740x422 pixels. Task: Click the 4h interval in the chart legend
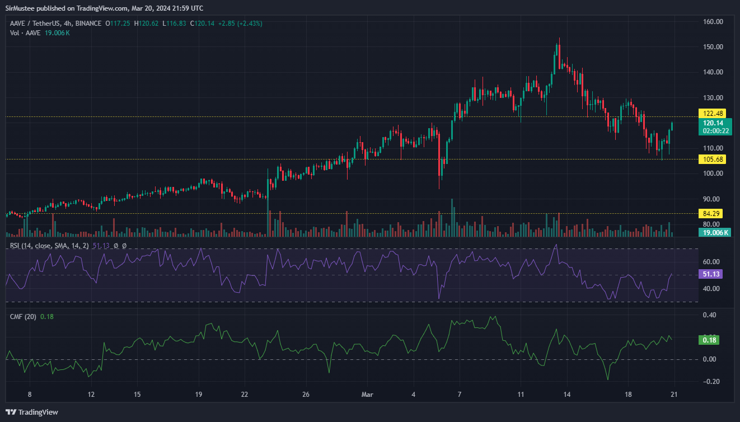pos(68,24)
